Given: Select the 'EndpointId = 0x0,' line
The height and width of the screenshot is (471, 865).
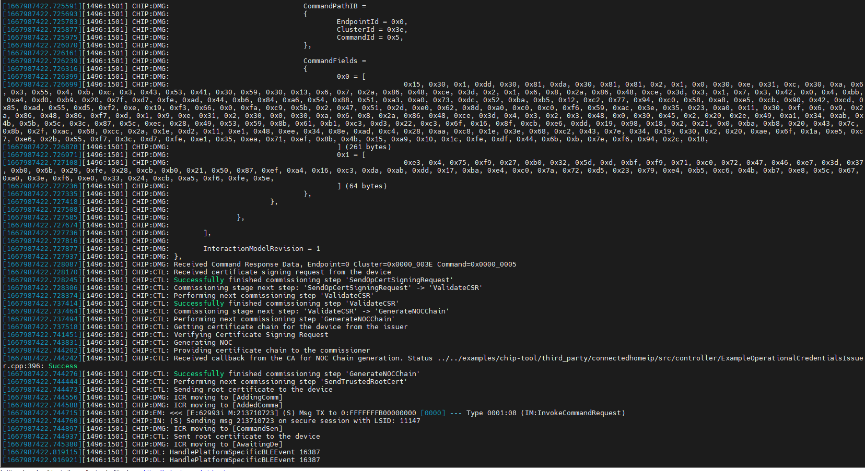Looking at the screenshot, I should (372, 22).
